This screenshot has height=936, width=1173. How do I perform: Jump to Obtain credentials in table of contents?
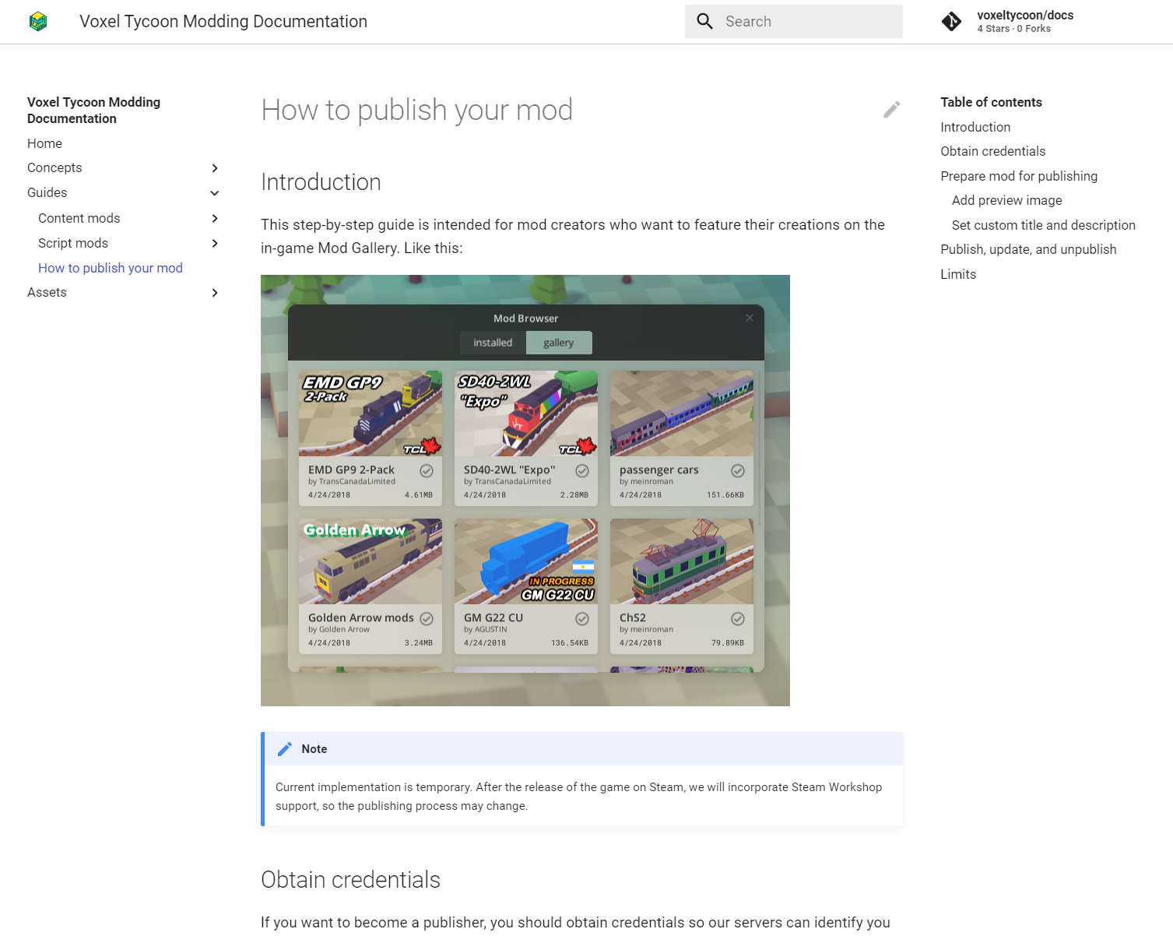pyautogui.click(x=992, y=151)
